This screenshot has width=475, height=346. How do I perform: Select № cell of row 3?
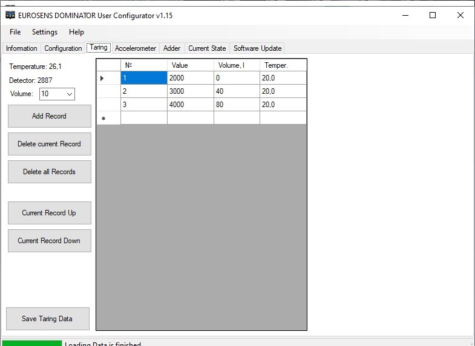point(144,105)
